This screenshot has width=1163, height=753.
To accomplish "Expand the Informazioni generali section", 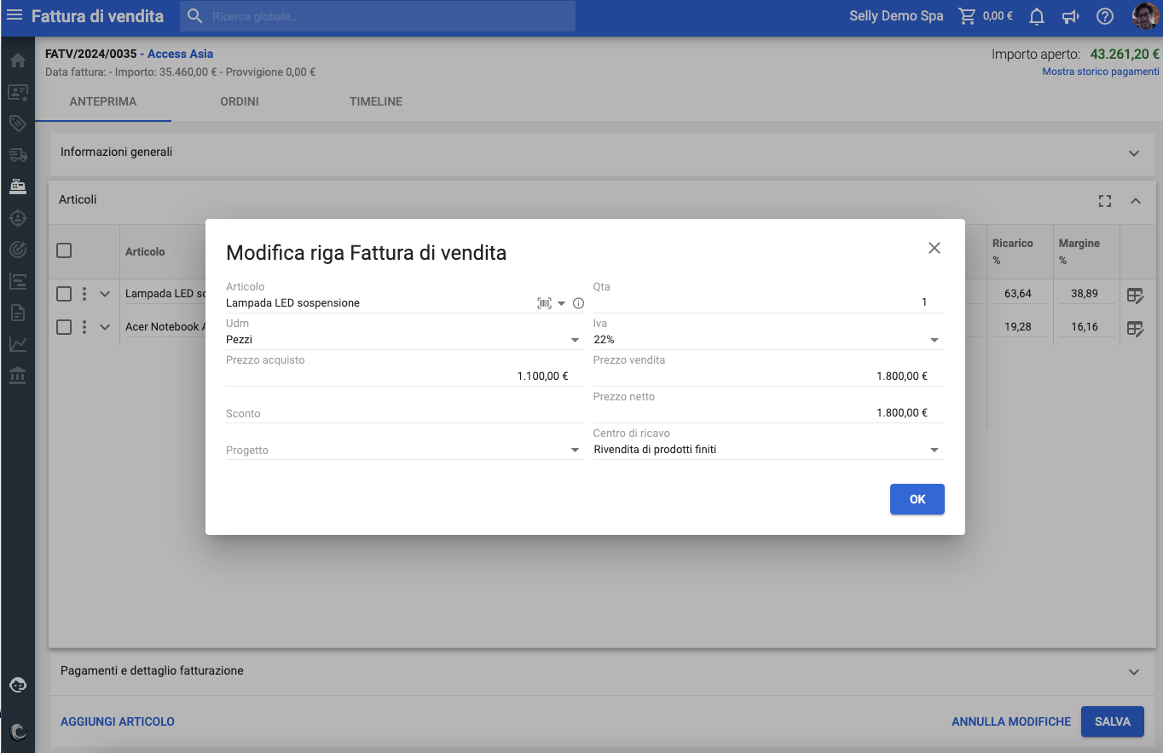I will [x=1134, y=153].
